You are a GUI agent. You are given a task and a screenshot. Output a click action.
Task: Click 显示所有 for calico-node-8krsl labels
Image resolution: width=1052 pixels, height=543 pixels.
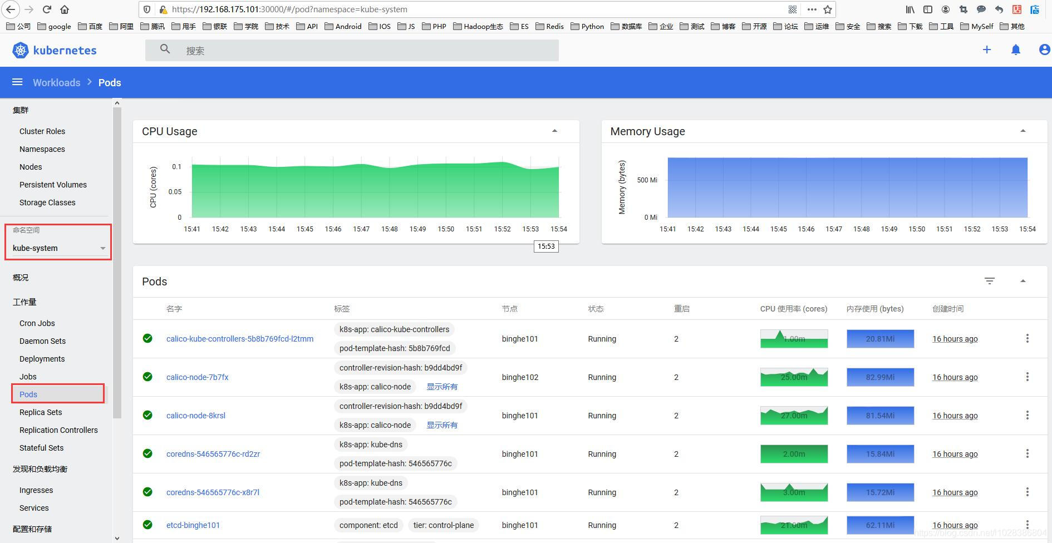click(442, 425)
